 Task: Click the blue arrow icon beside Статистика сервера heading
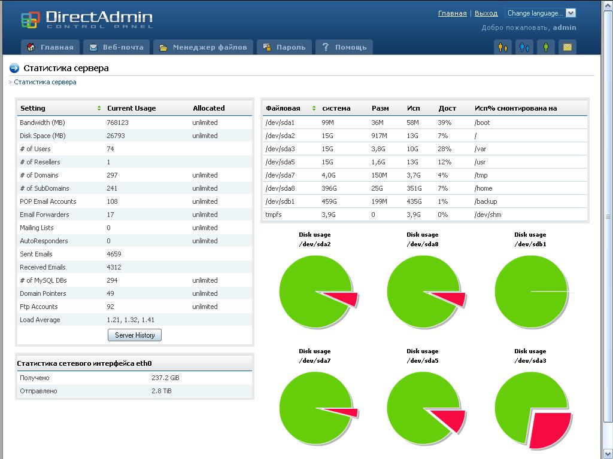[15, 68]
